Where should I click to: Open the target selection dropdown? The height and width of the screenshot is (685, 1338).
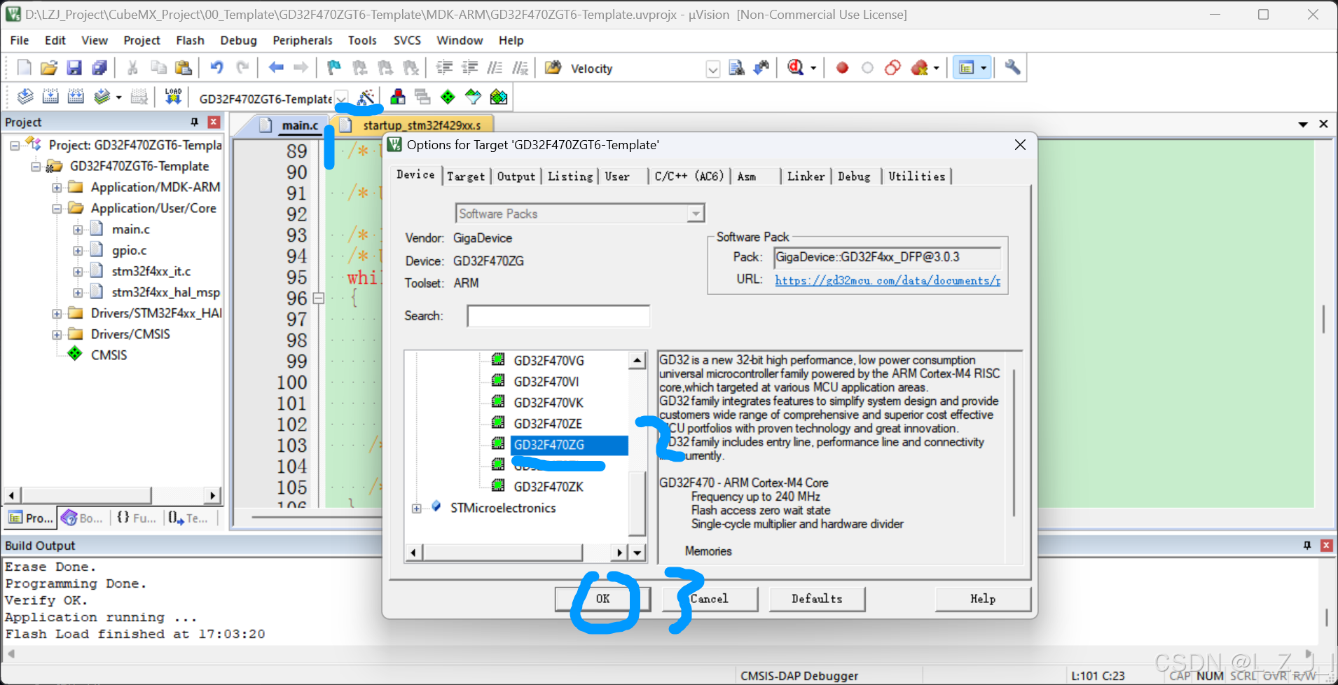point(341,98)
